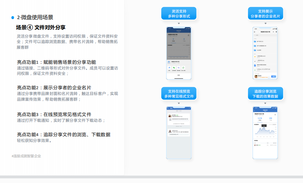Open the second blue folder in file list
Image resolution: width=303 pixels, height=183 pixels.
(x=255, y=46)
